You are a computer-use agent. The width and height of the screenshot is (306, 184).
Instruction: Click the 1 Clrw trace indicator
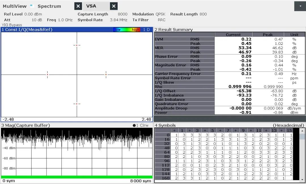(141, 125)
